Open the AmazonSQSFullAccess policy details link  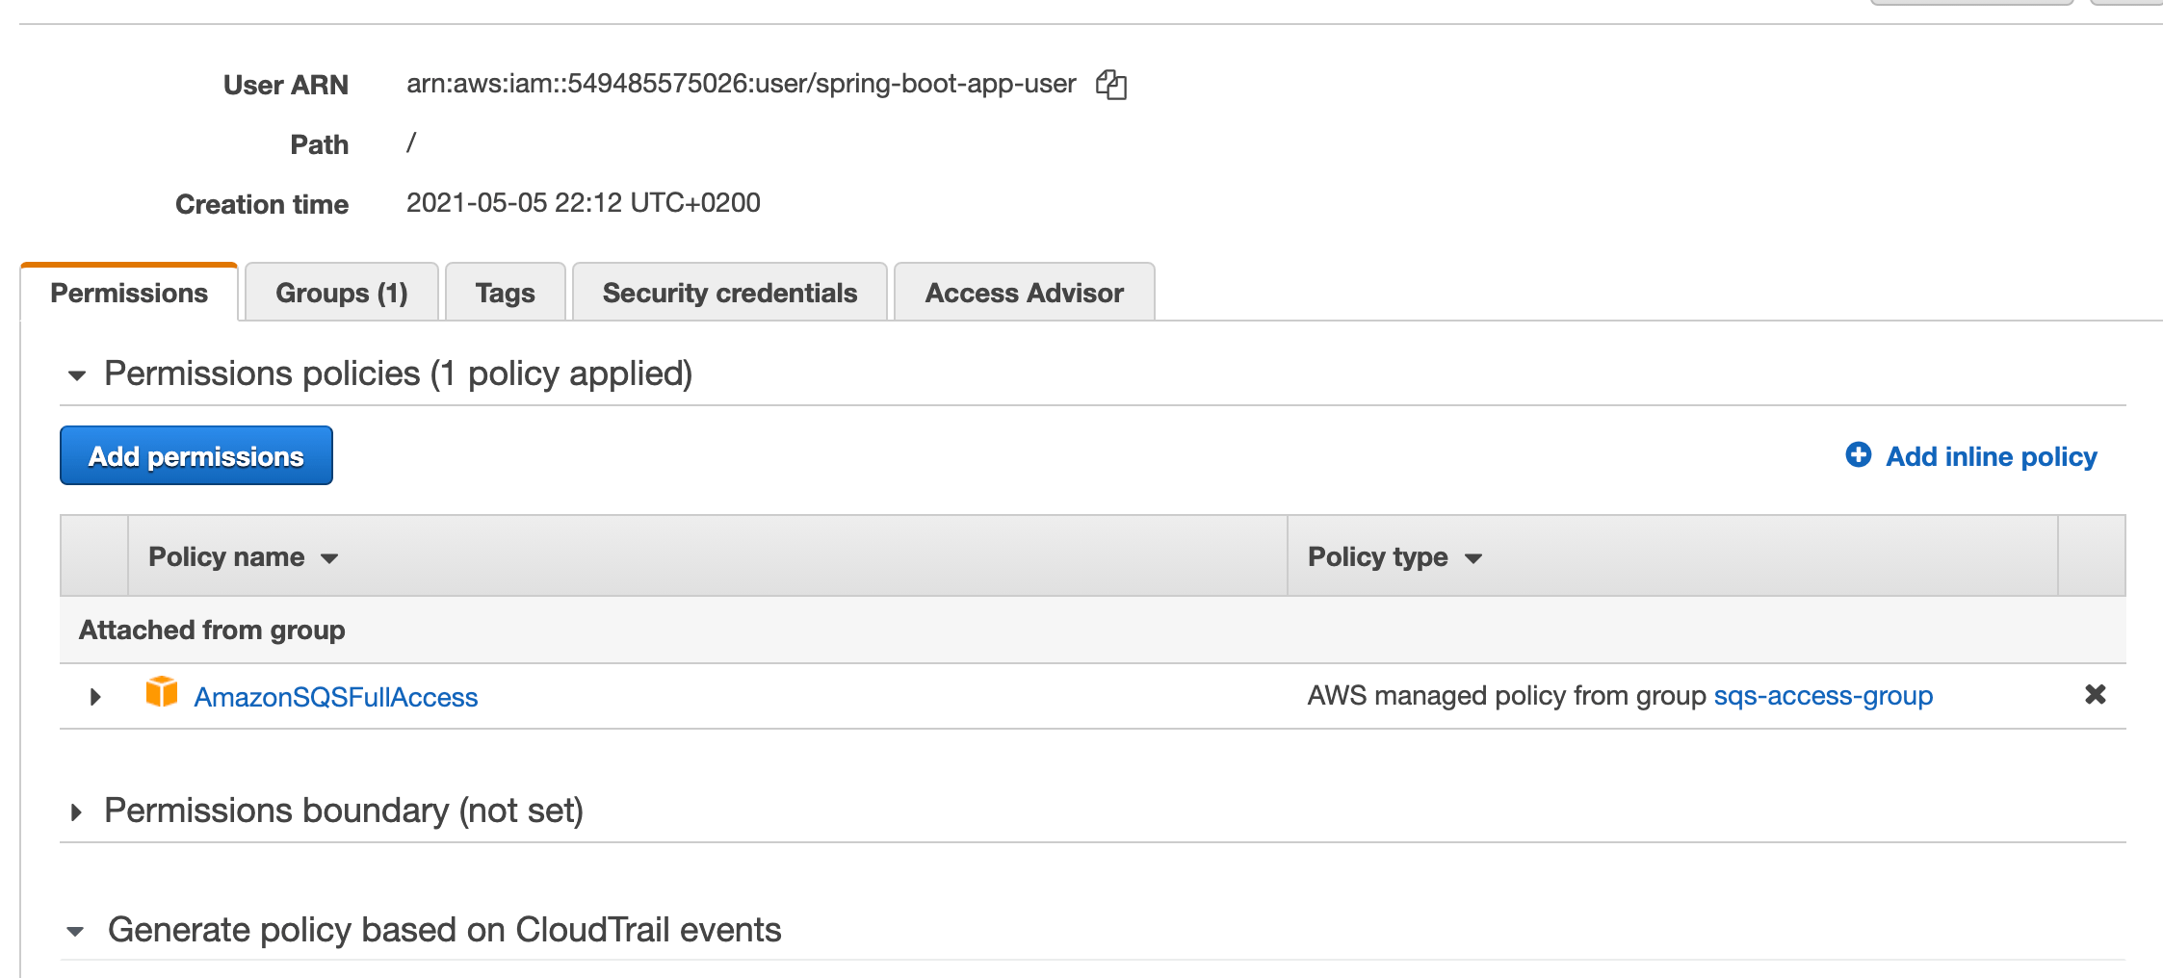click(336, 696)
